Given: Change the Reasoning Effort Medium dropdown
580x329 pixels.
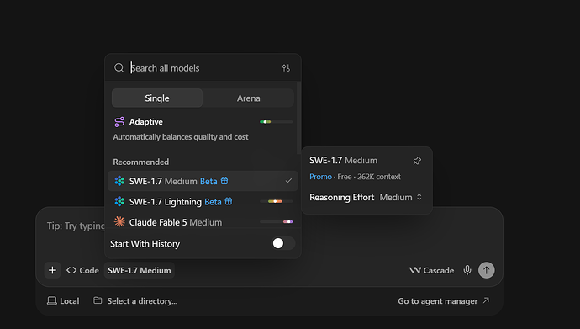Looking at the screenshot, I should pos(401,197).
